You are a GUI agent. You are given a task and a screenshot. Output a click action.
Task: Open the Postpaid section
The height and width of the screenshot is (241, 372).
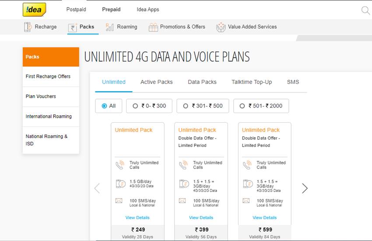pos(76,10)
